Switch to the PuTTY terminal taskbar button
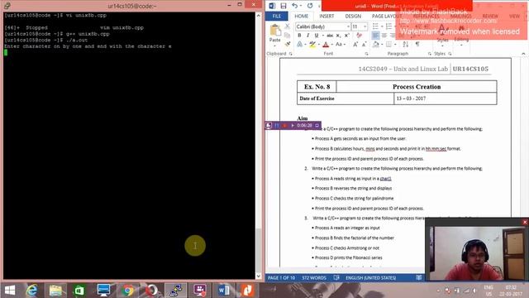 click(x=176, y=291)
